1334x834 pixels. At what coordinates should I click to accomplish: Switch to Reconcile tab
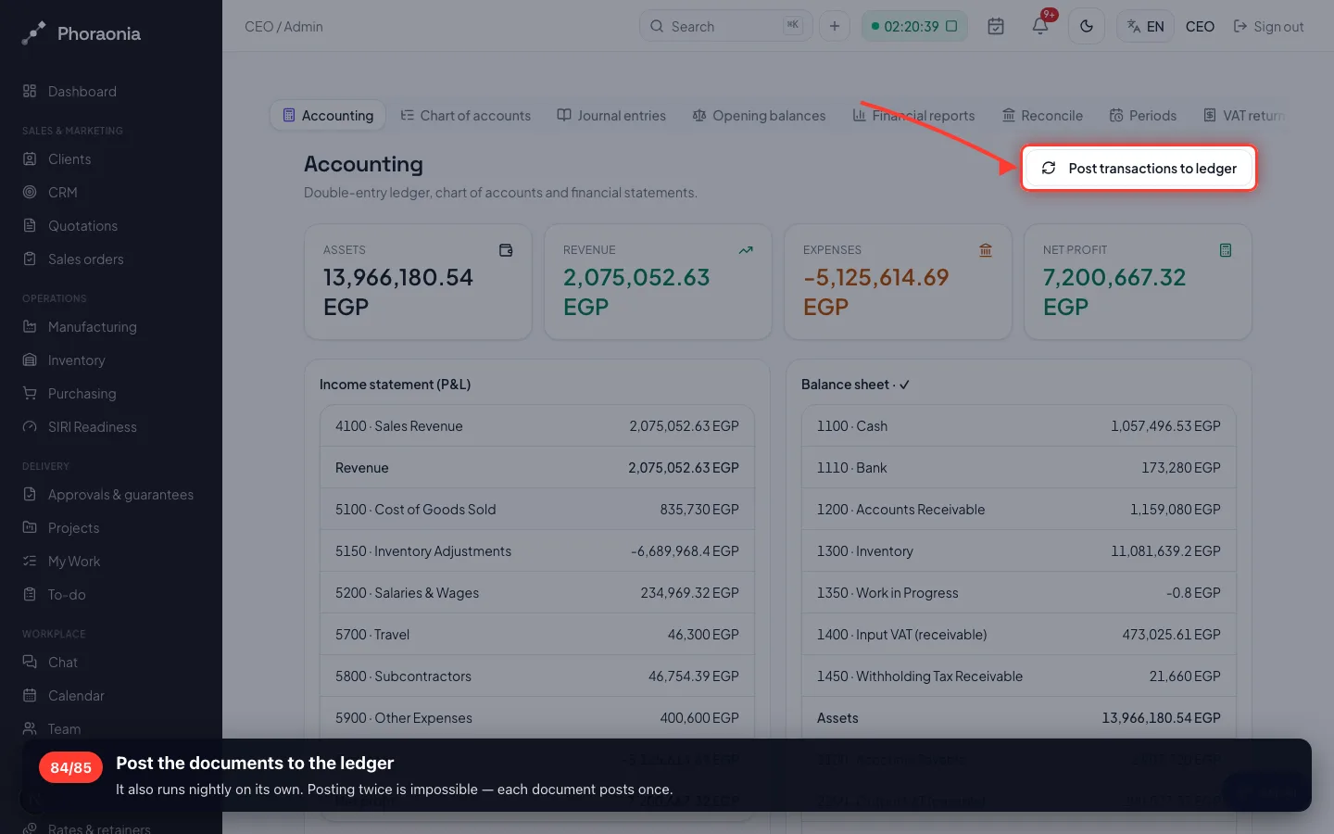1042,116
